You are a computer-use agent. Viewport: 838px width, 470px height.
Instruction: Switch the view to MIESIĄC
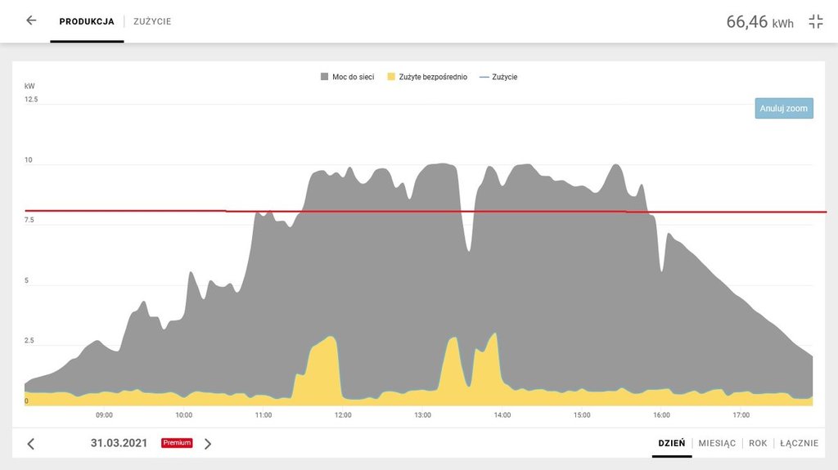717,443
